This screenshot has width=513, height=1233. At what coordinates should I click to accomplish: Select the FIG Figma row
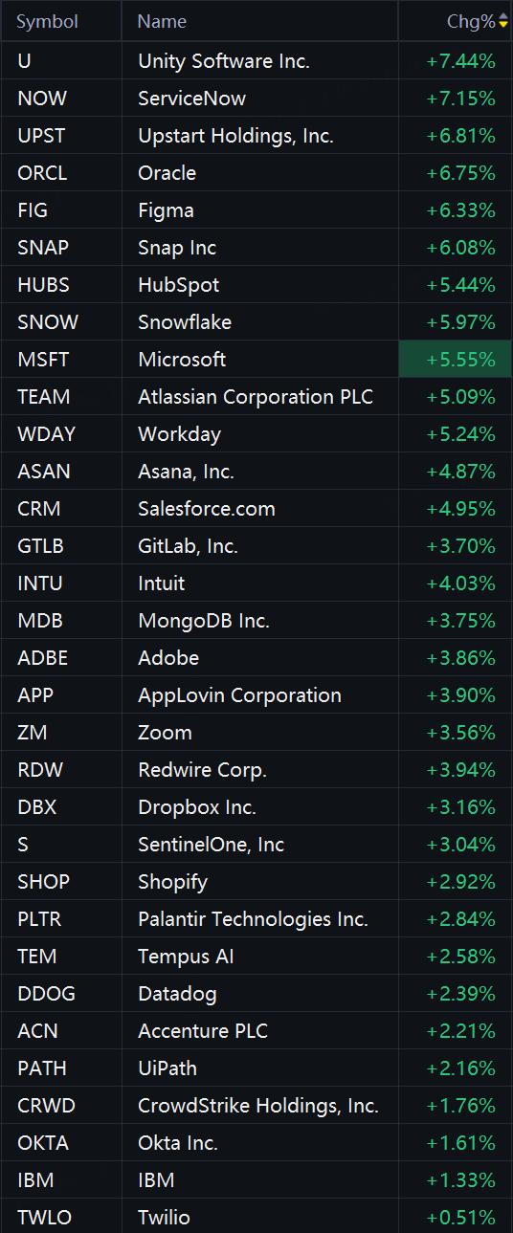coord(256,210)
